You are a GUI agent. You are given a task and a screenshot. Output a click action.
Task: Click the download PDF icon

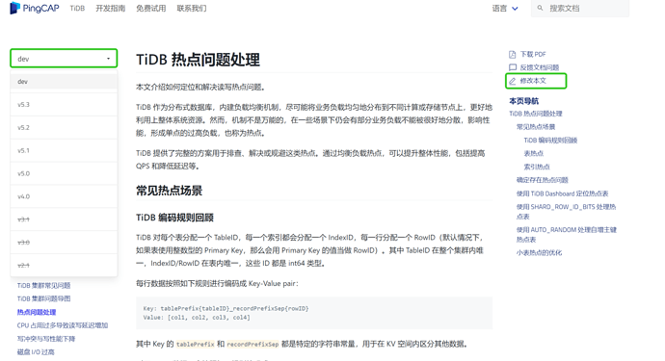(513, 54)
